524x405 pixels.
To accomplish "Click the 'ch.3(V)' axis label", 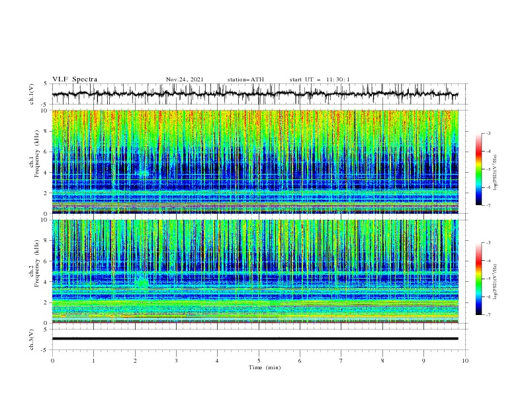I will point(32,339).
